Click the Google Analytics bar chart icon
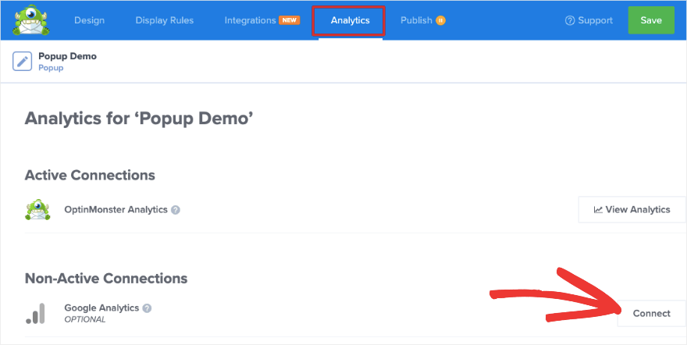Screen dimensions: 687x345 pyautogui.click(x=35, y=314)
